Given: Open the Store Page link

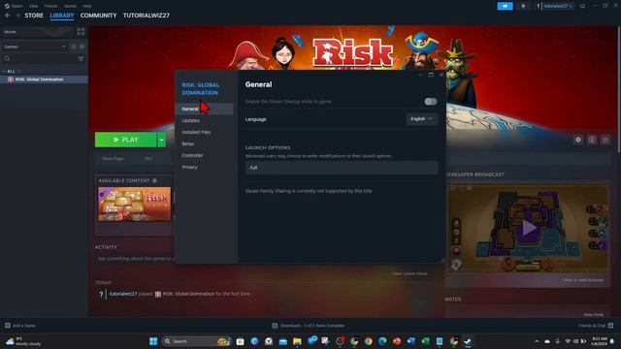Looking at the screenshot, I should tap(113, 159).
